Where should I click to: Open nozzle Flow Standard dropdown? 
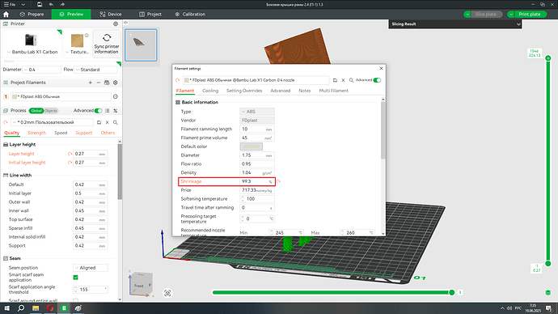[x=95, y=70]
